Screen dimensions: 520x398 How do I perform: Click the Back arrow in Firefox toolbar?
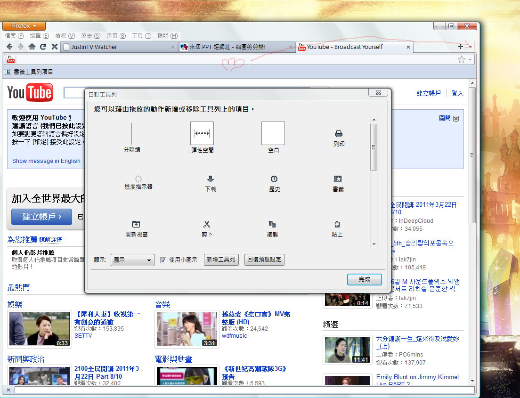[9, 47]
